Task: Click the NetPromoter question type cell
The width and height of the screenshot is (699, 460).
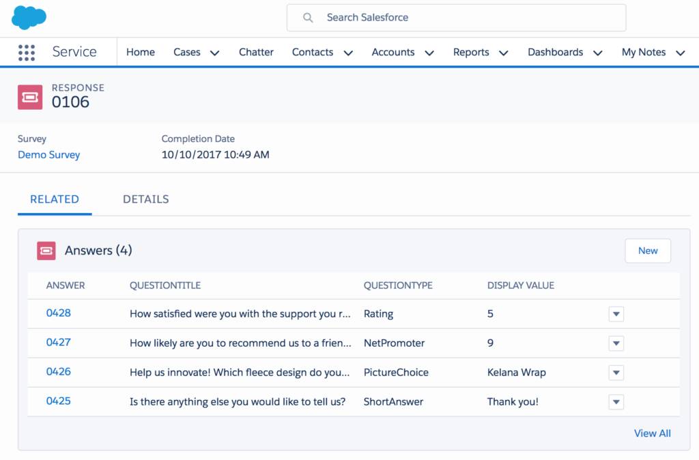Action: tap(394, 343)
